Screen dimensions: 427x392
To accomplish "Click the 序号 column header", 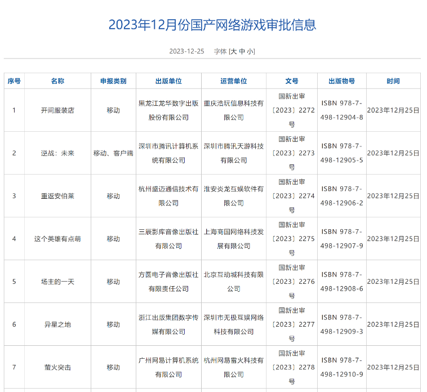I will tap(14, 81).
